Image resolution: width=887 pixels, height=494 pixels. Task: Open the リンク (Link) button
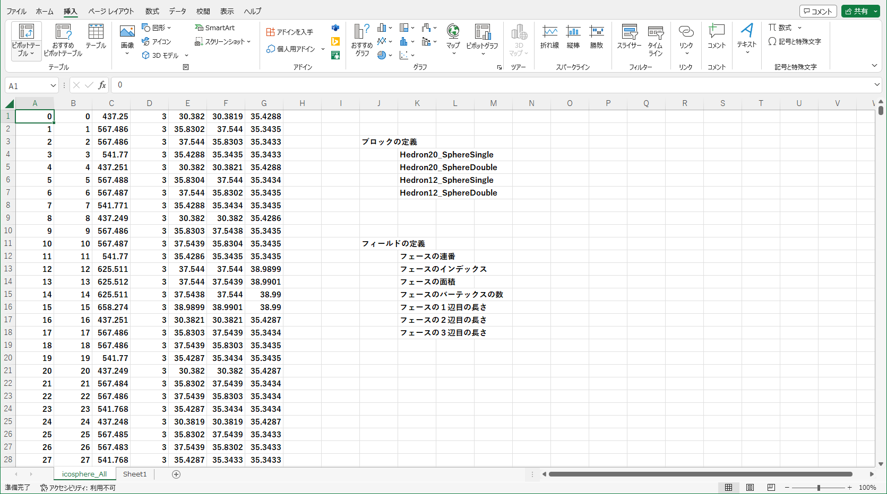coord(686,40)
